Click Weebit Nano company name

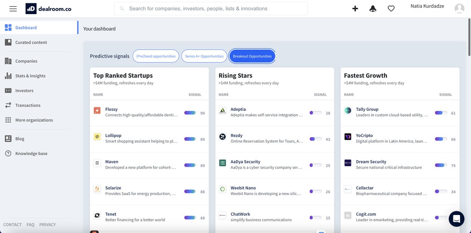coord(243,188)
